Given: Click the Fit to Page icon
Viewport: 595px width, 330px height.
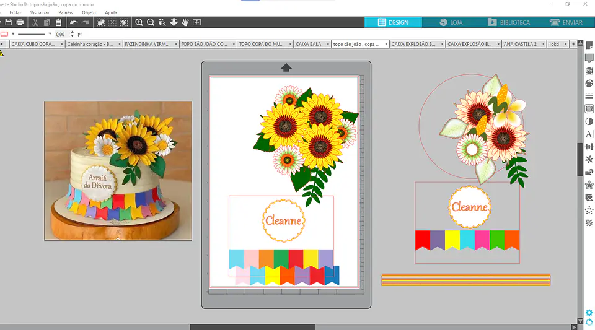Looking at the screenshot, I should 197,22.
